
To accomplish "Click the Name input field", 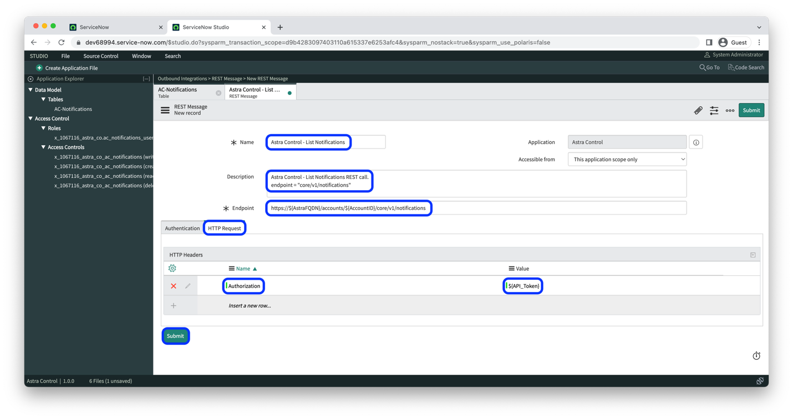I will click(x=326, y=142).
